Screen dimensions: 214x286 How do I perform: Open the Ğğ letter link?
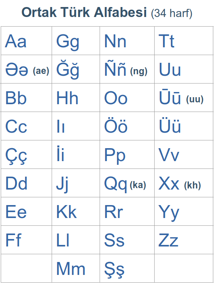[68, 70]
